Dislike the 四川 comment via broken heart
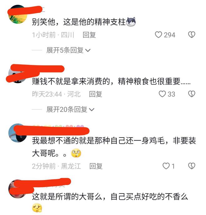The image size is (206, 215). tap(191, 35)
